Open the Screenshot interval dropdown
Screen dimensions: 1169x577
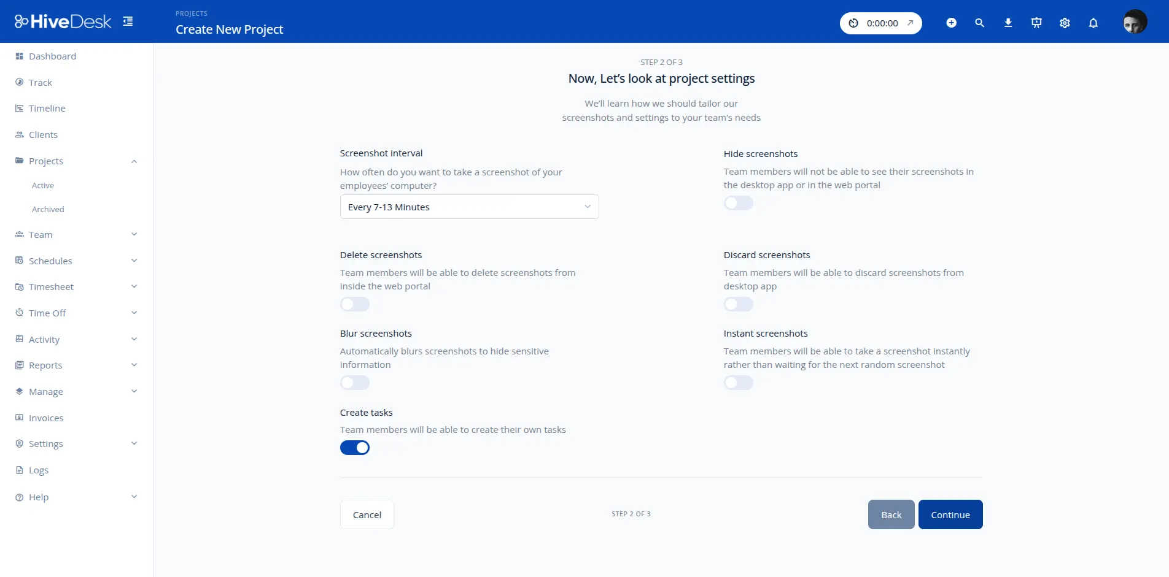[469, 207]
